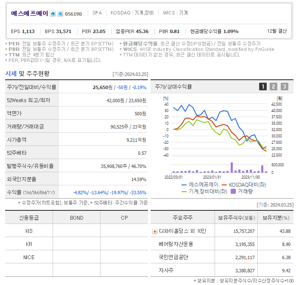Select the 에스에프에이 blue legend entry

200,184
